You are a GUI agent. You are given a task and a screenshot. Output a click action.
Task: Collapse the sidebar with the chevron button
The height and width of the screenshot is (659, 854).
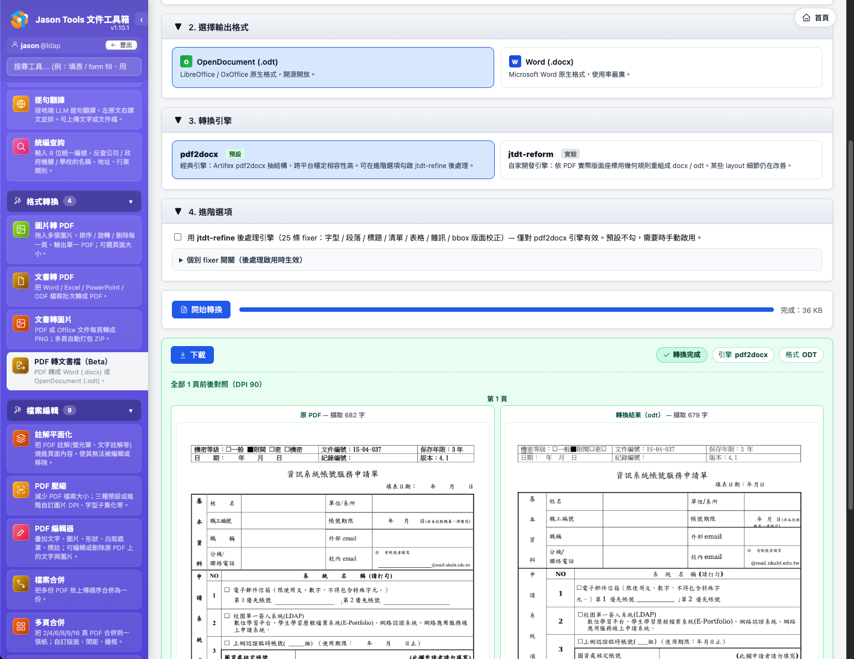pos(142,19)
